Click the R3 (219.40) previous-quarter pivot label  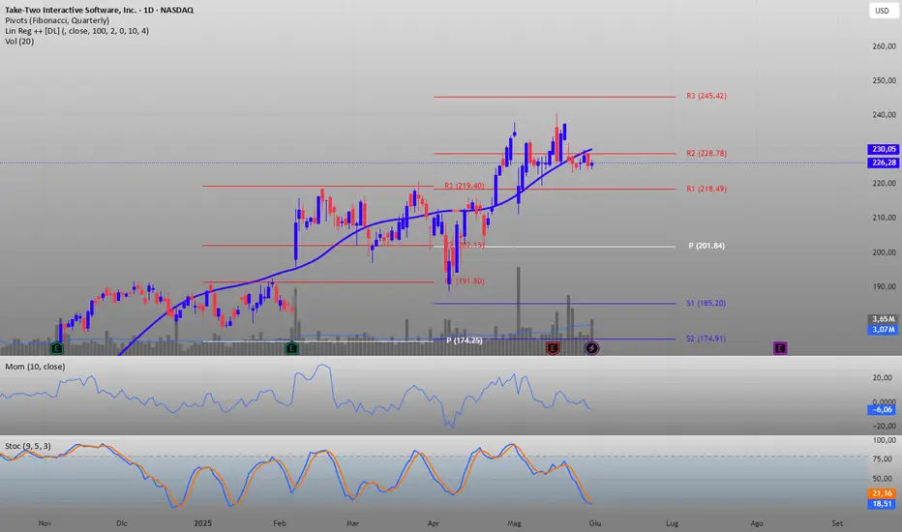pos(465,186)
